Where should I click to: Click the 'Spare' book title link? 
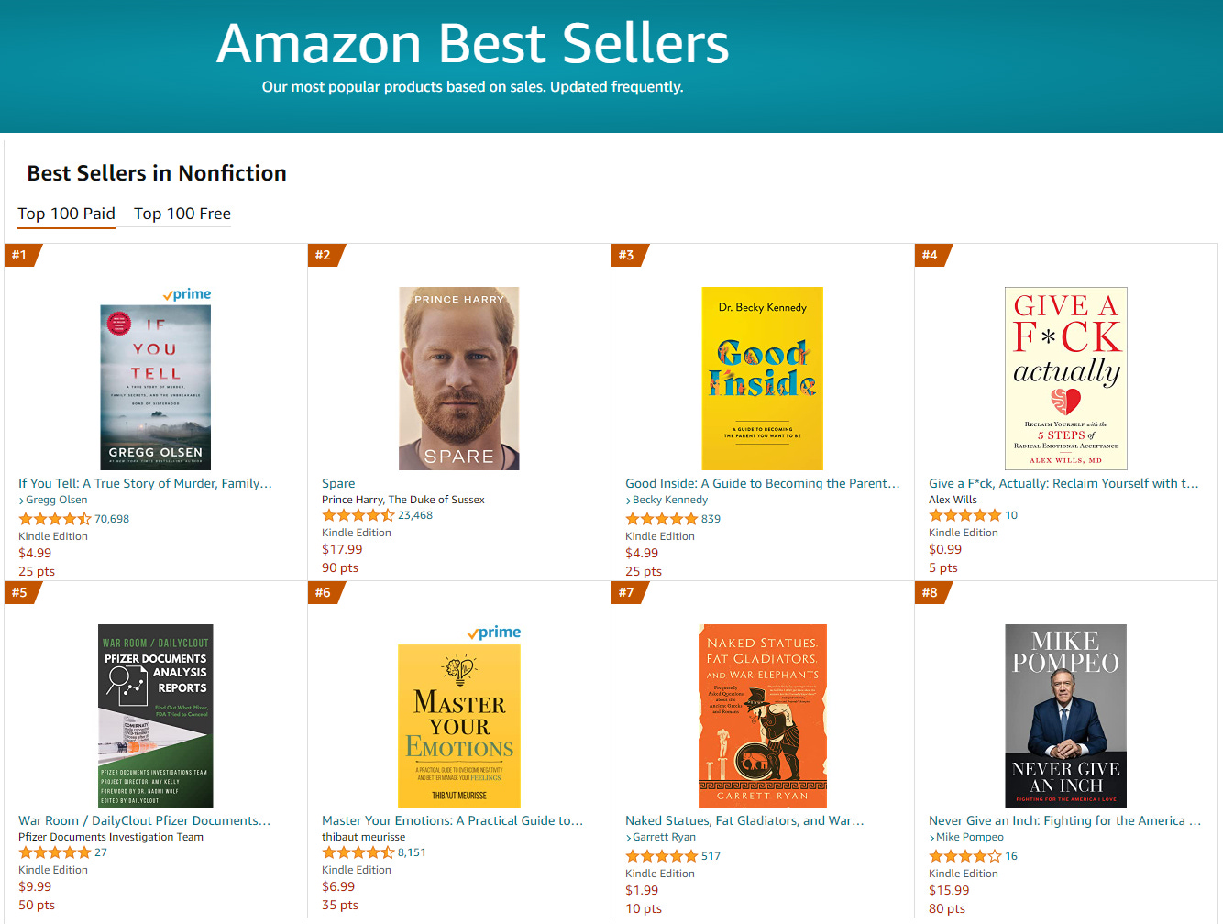(x=338, y=483)
